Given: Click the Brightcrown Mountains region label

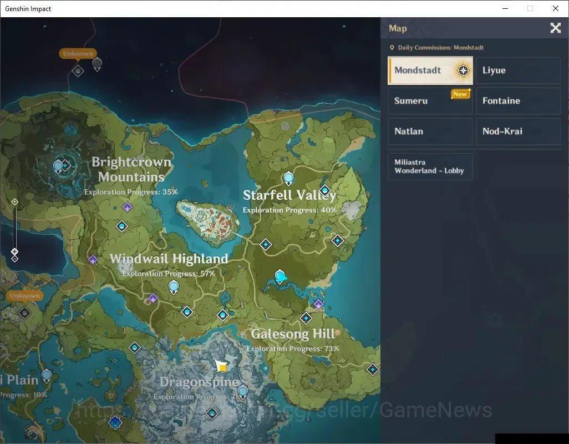Looking at the screenshot, I should [131, 169].
